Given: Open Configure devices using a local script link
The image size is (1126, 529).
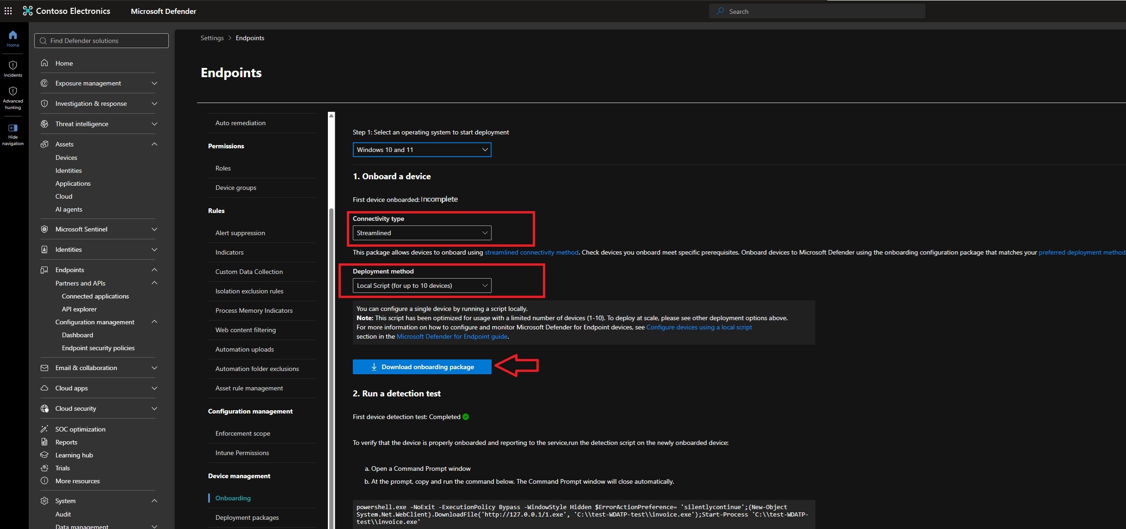Looking at the screenshot, I should [x=699, y=327].
